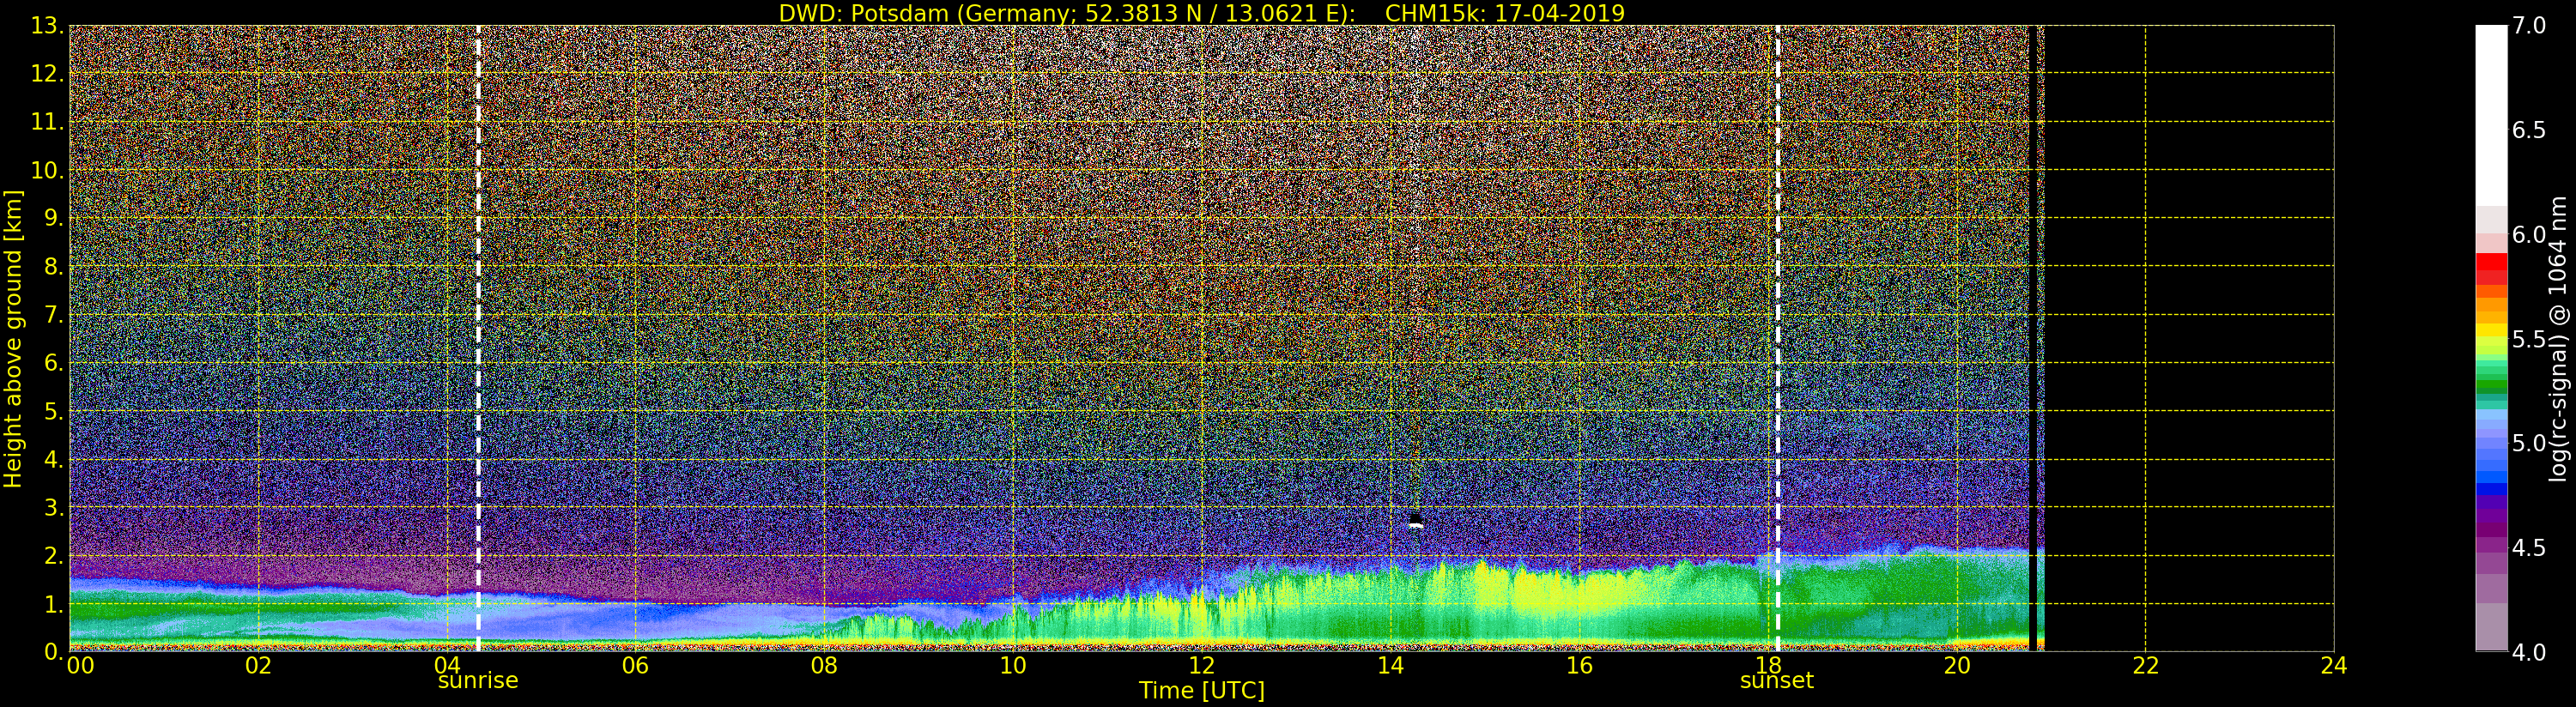
Task: Pick the grey band at the colorbar bottom
Action: coord(2491,627)
